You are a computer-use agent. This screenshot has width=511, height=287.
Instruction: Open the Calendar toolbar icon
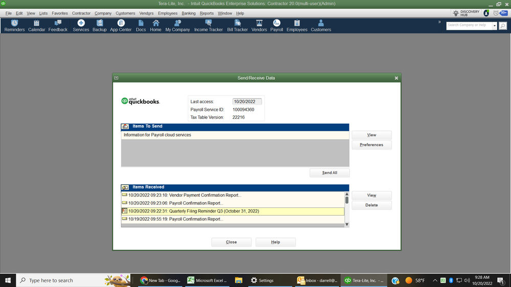tap(36, 26)
